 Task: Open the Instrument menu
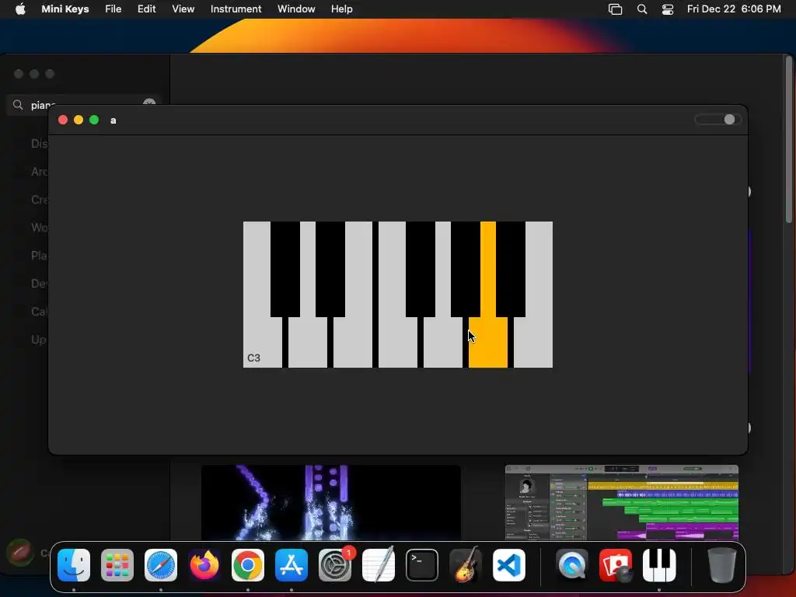[x=236, y=9]
